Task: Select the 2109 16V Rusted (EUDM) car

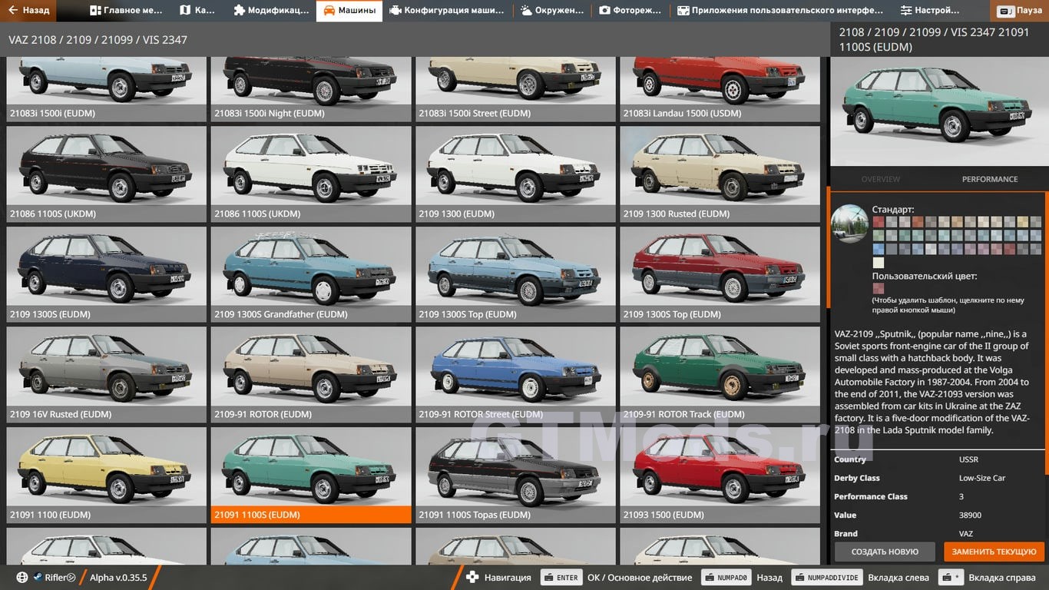Action: (107, 375)
